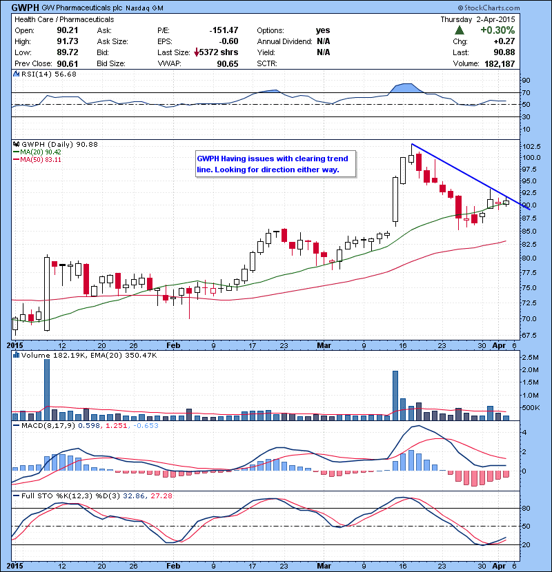552x572 pixels.
Task: Click the red MA(50) legend line marker
Action: [x=17, y=160]
